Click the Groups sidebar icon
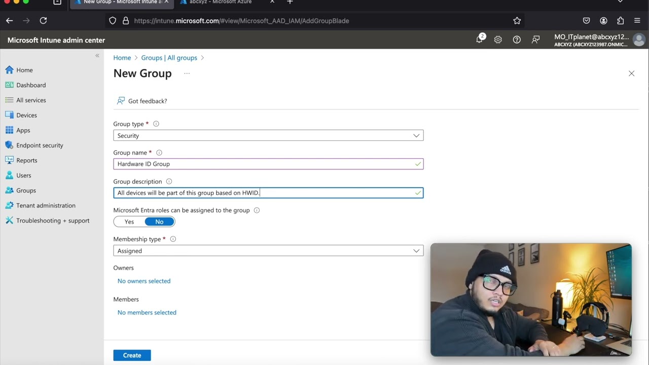 click(x=9, y=191)
